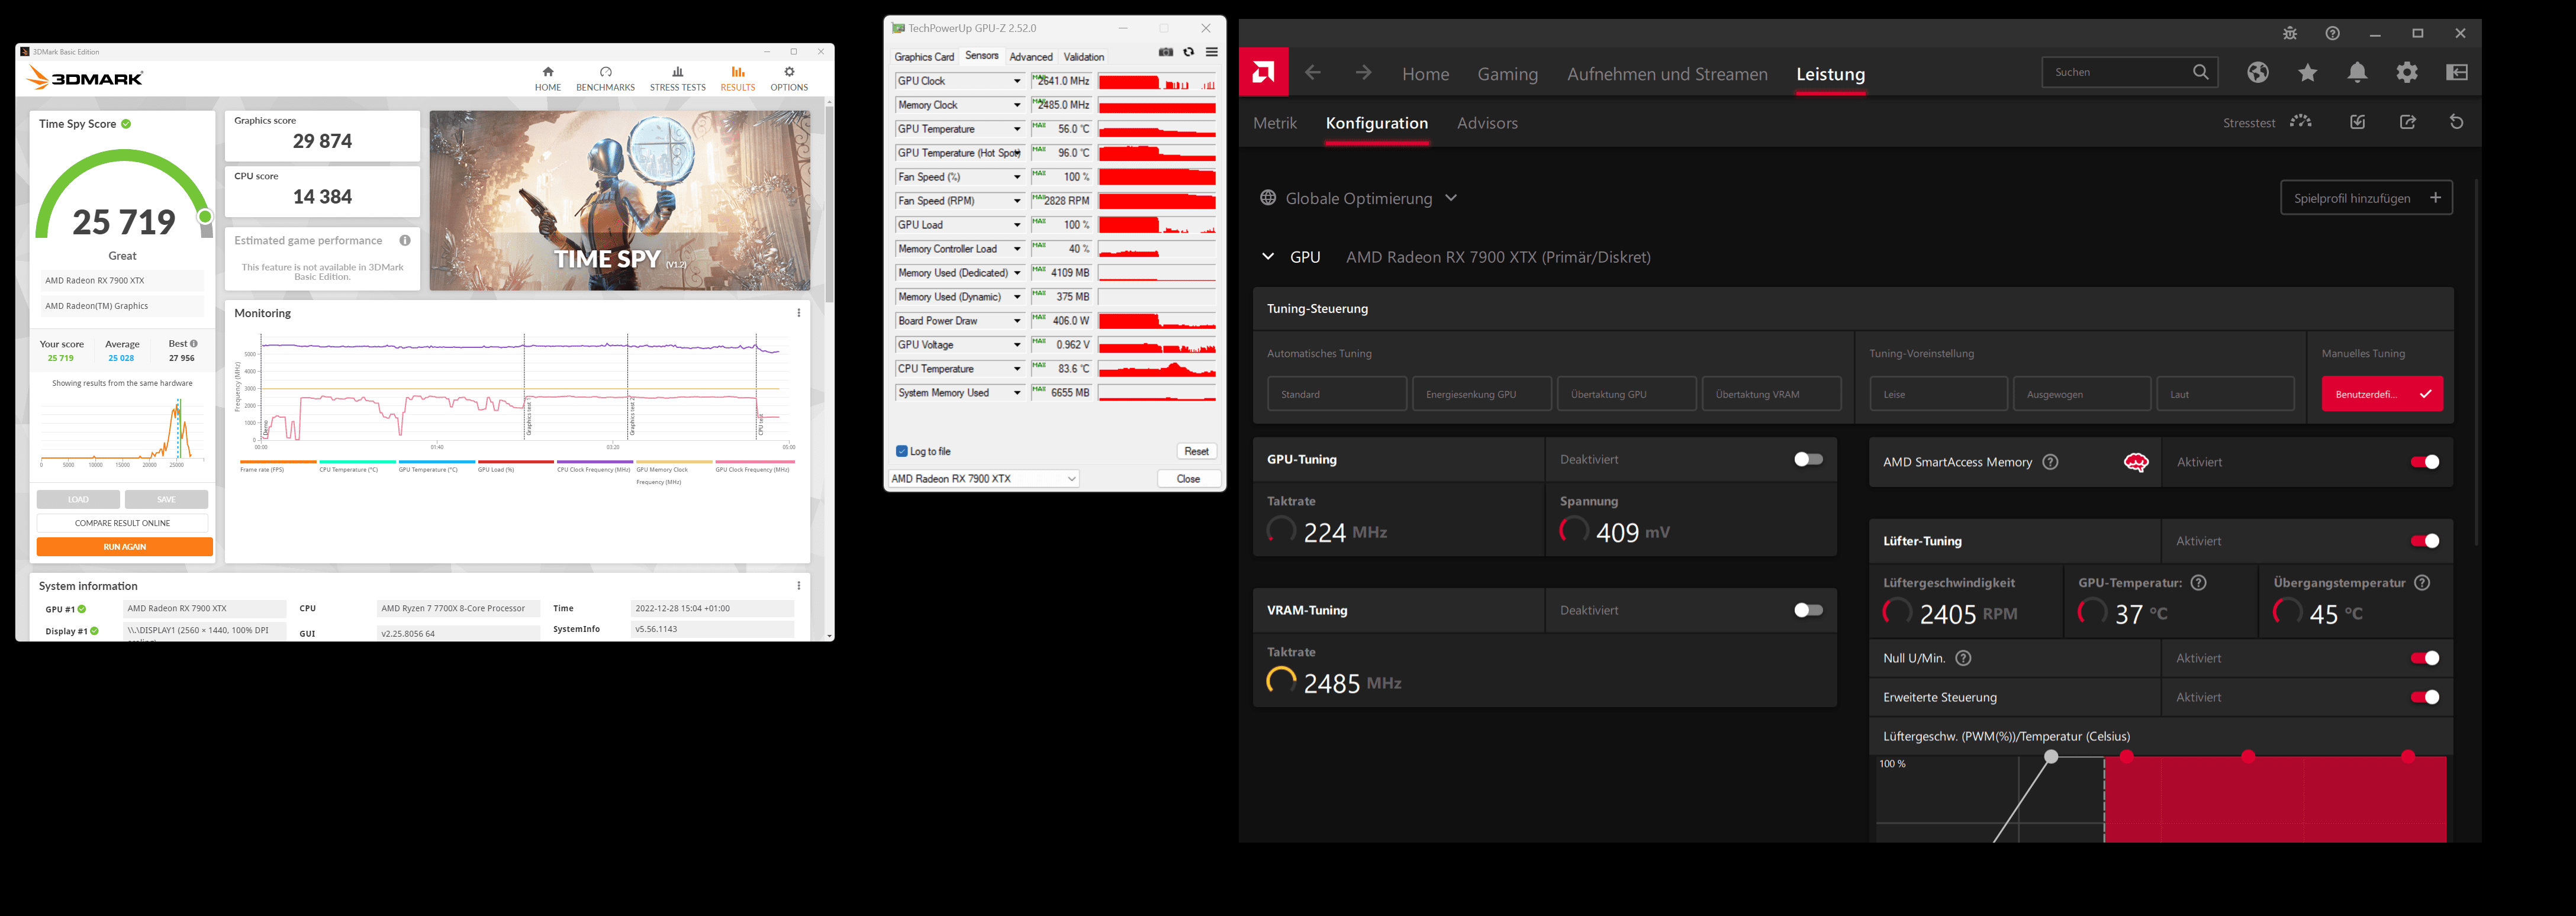The width and height of the screenshot is (2576, 916).
Task: Click info icon beside Estimated game performance
Action: [x=405, y=240]
